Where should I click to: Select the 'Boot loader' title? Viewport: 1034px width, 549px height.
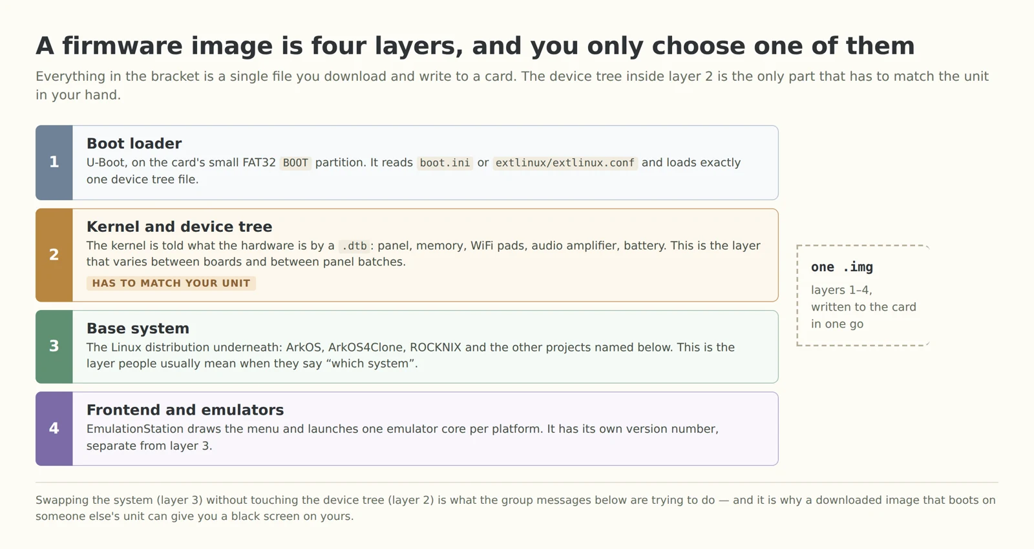[x=134, y=143]
